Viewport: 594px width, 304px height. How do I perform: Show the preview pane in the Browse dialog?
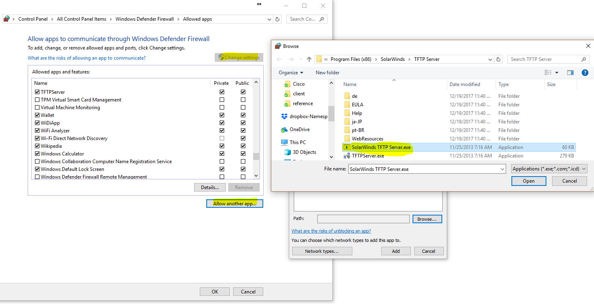pyautogui.click(x=570, y=73)
